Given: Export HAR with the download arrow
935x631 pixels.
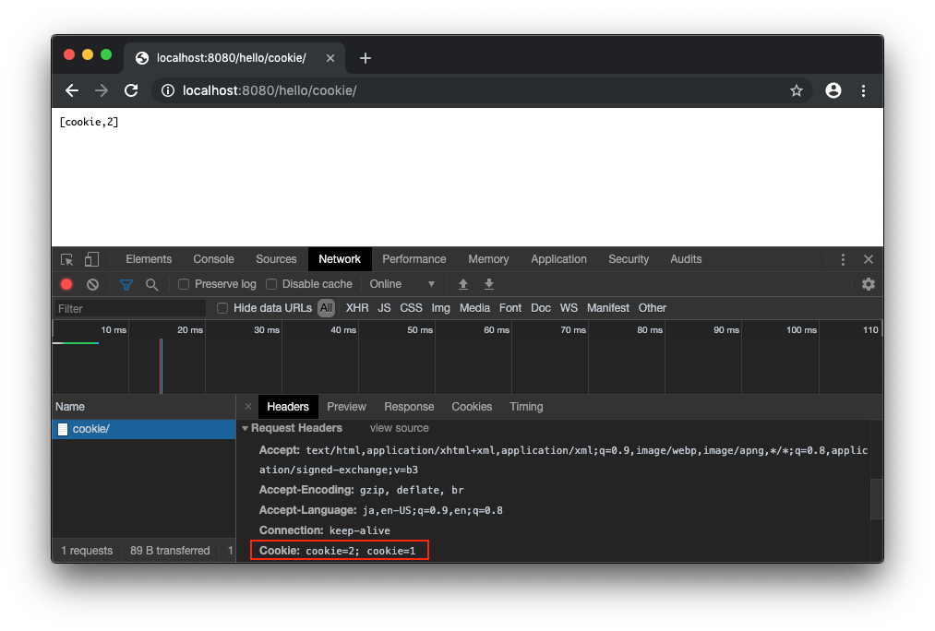Looking at the screenshot, I should click(x=489, y=284).
